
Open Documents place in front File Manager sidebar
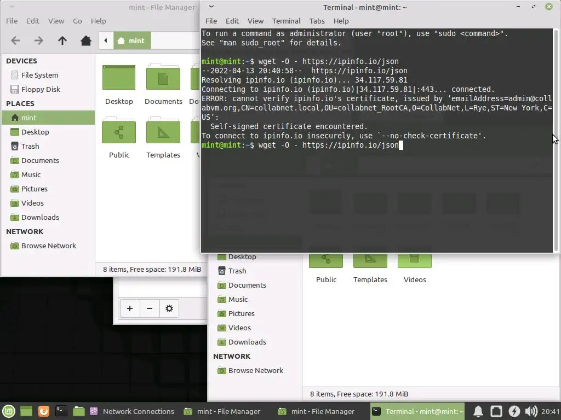[x=40, y=160]
